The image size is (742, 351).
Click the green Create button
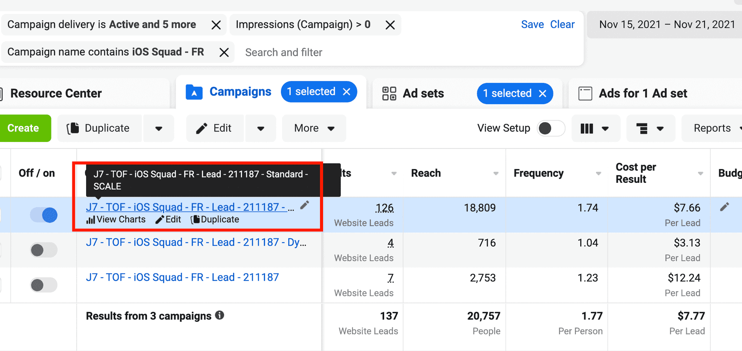tap(23, 128)
